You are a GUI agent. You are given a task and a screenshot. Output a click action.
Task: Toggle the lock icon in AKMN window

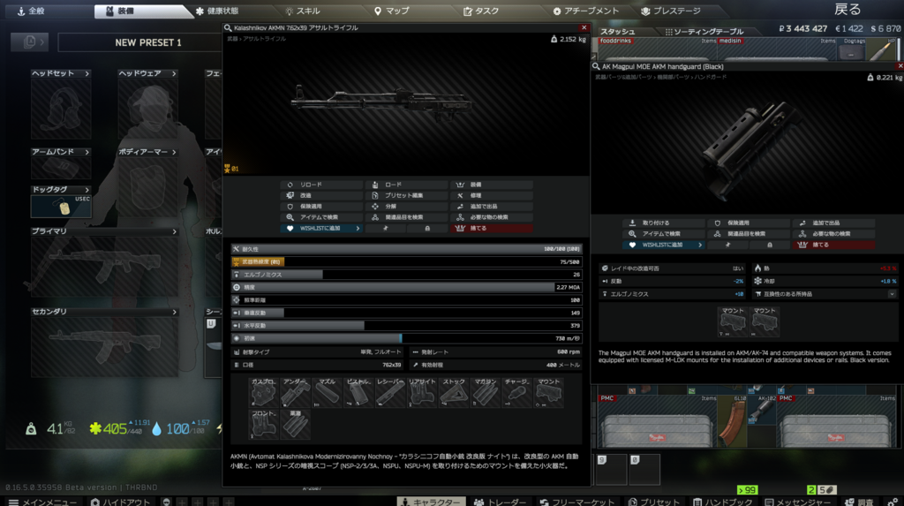click(427, 229)
